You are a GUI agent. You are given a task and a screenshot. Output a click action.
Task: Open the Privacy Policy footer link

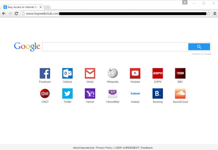[x=104, y=148]
